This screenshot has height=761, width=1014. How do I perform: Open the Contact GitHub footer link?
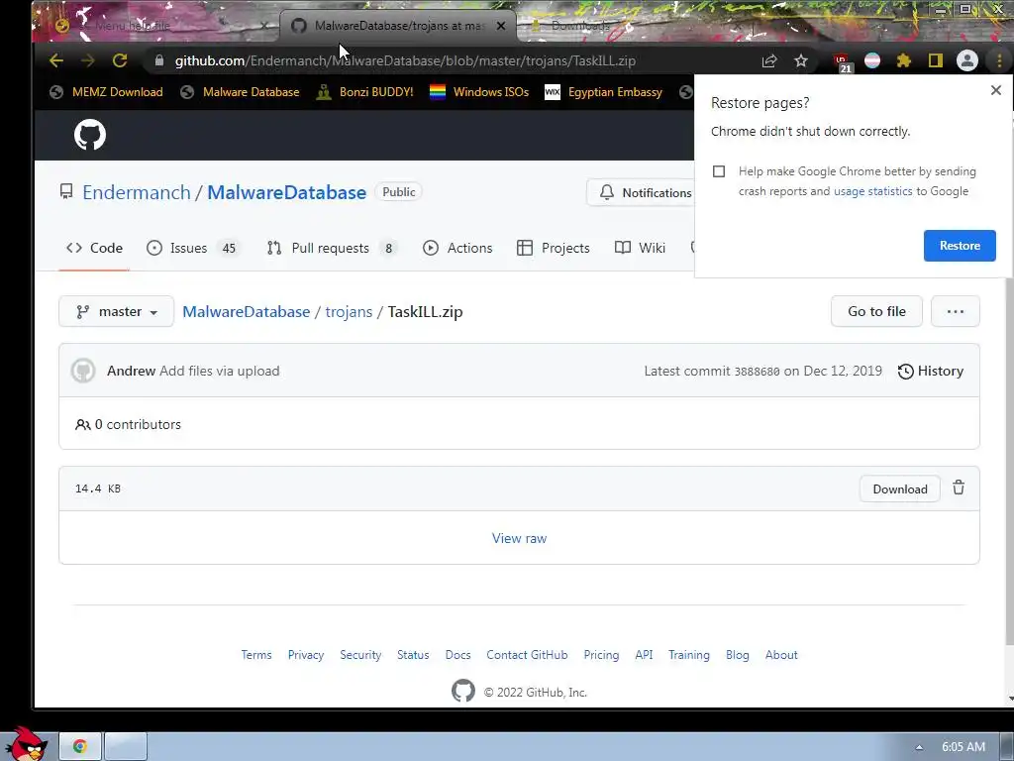527,655
